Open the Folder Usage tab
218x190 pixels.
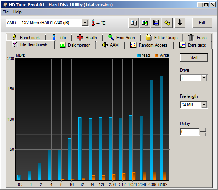click(162, 38)
